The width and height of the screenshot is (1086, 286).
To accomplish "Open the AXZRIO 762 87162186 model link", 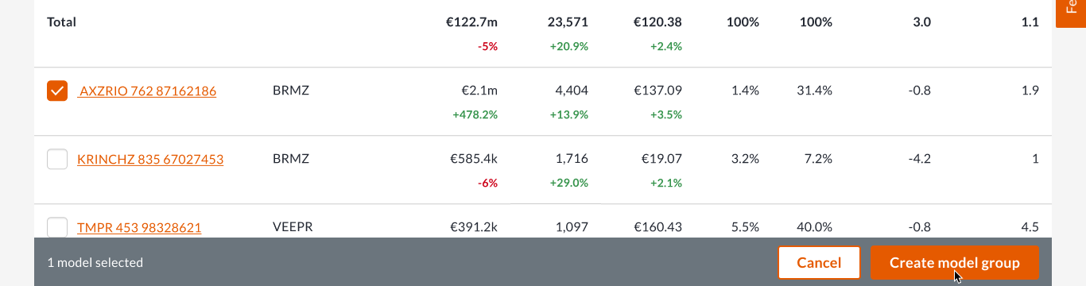I will pyautogui.click(x=147, y=91).
